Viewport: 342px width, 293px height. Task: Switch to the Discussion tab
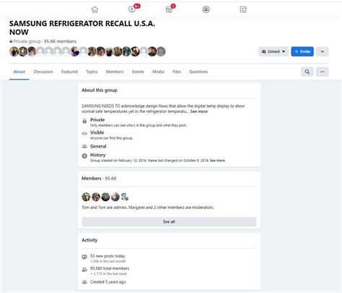[x=43, y=72]
